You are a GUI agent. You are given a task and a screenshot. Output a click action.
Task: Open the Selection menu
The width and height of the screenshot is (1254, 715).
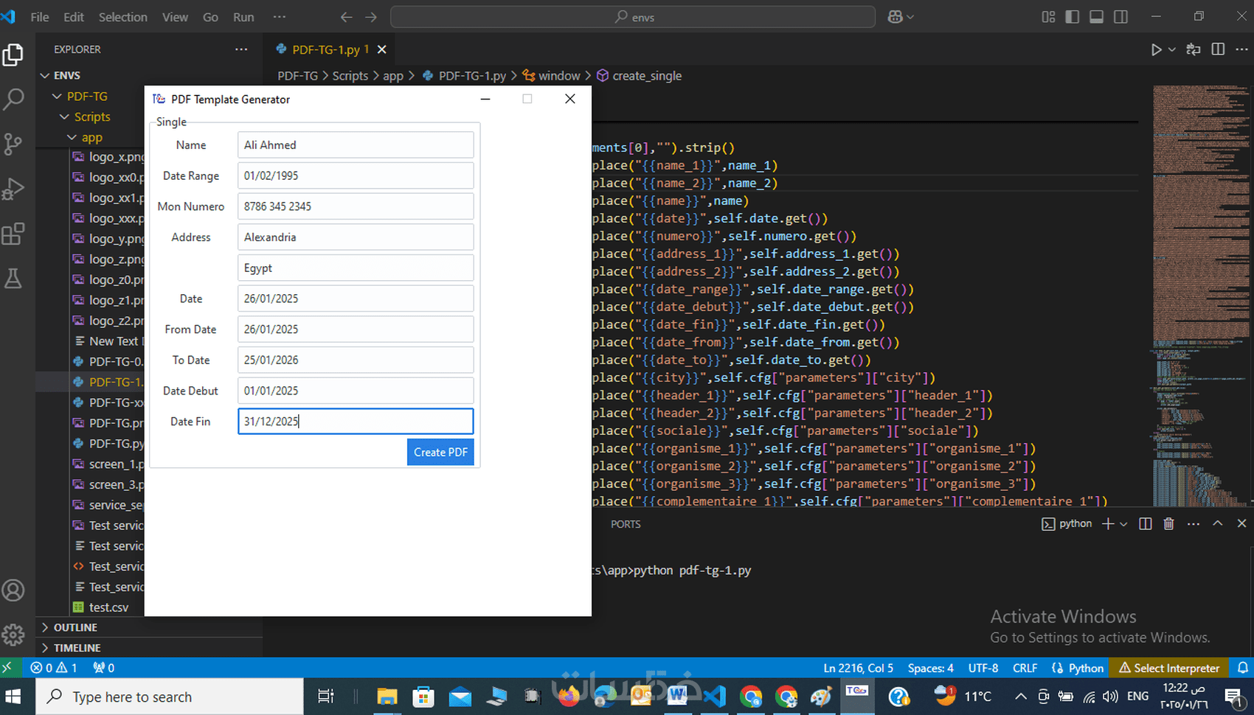pyautogui.click(x=122, y=17)
